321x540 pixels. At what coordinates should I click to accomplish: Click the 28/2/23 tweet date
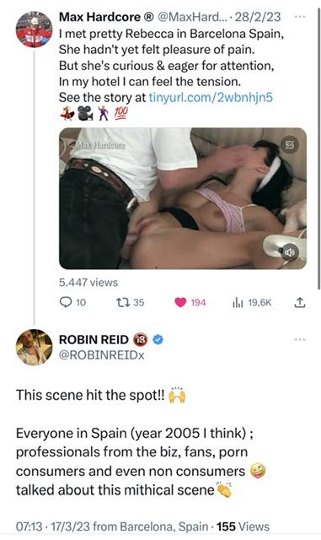[257, 17]
